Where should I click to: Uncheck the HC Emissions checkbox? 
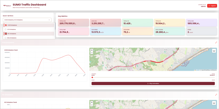click(6, 34)
